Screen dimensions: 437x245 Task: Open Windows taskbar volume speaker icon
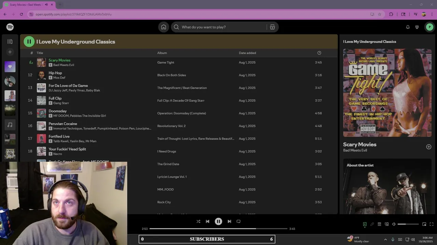(x=413, y=239)
